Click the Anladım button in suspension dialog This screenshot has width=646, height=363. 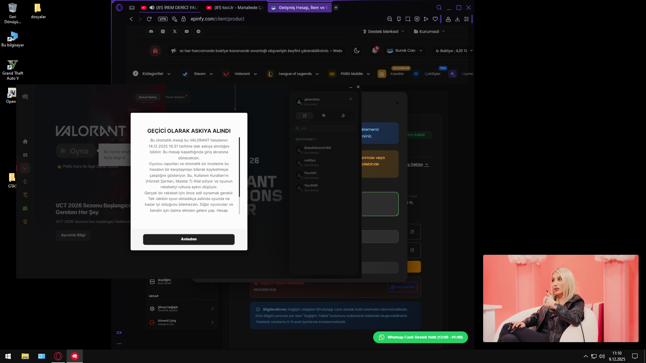pyautogui.click(x=189, y=239)
